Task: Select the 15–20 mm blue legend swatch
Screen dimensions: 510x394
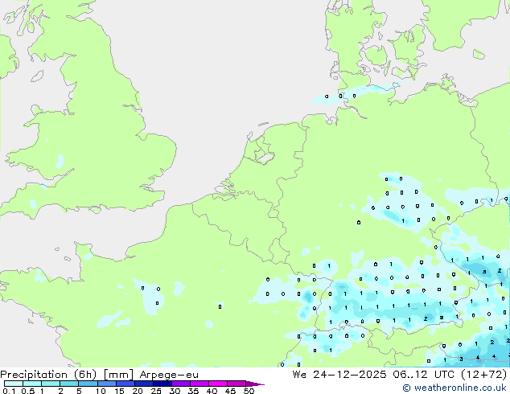Action: click(x=125, y=384)
